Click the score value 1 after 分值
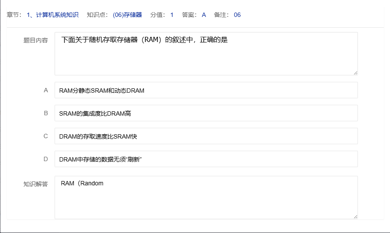This screenshot has width=390, height=233. click(172, 15)
